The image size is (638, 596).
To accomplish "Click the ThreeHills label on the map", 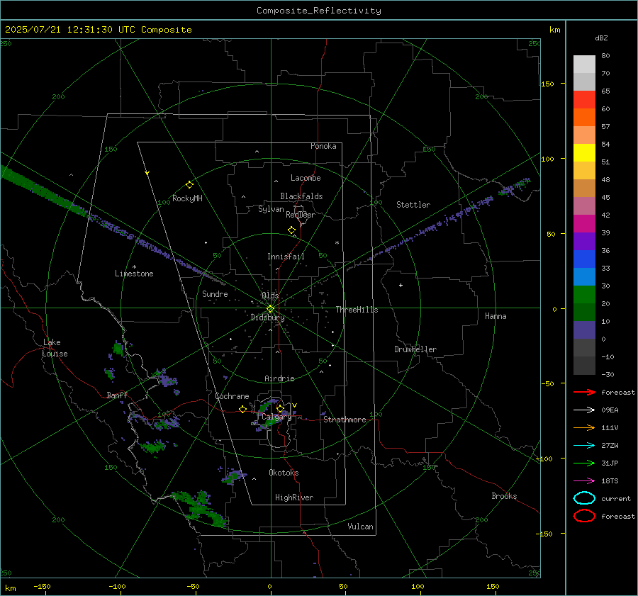I will tap(357, 310).
